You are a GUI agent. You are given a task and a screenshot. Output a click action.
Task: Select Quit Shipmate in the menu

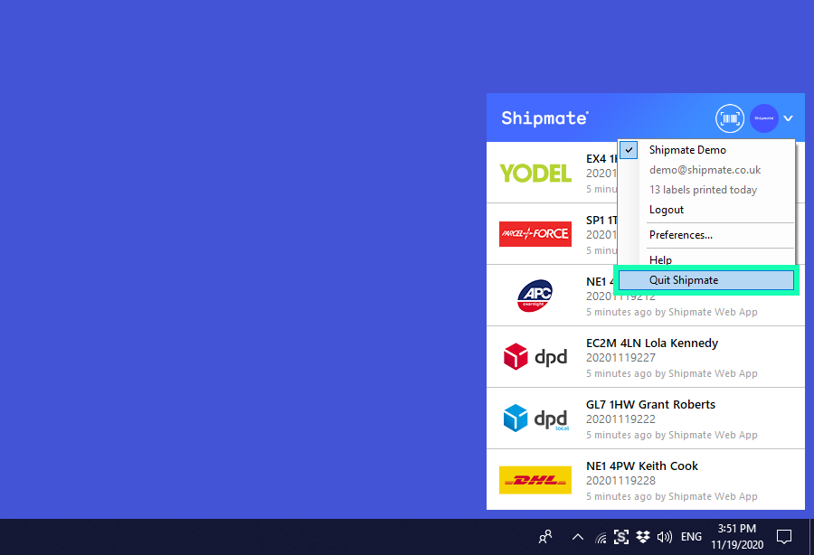point(706,280)
